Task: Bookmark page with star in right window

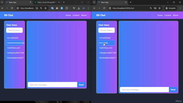Action: pyautogui.click(x=160, y=8)
